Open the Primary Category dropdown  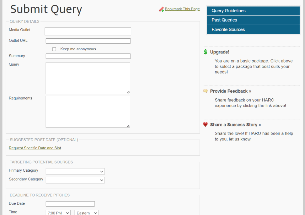click(x=75, y=171)
